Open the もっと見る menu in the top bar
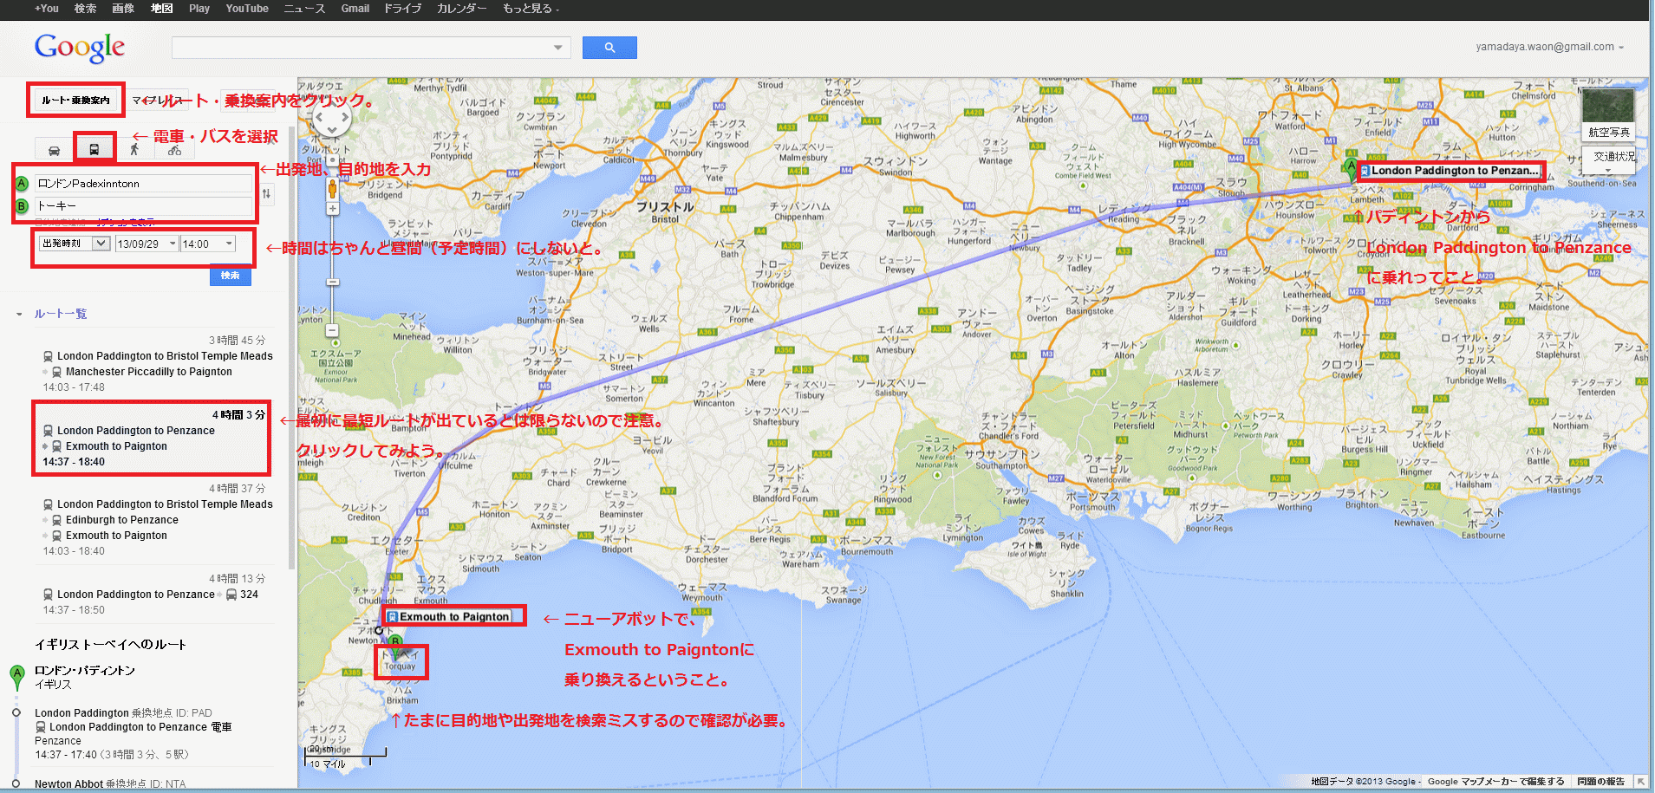 tap(531, 9)
